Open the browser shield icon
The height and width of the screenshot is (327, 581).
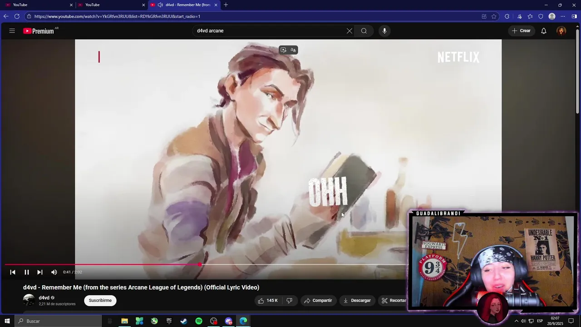[541, 16]
